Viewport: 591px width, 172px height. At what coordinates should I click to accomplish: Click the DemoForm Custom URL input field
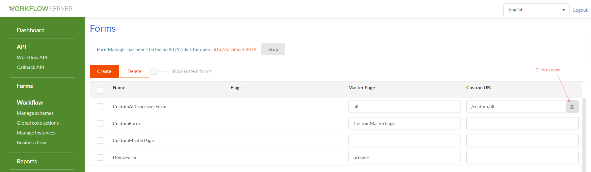(x=522, y=157)
